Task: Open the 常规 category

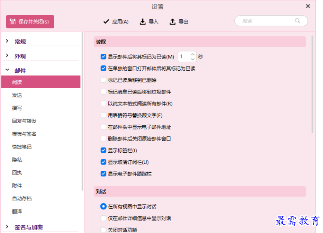Action: click(x=20, y=42)
